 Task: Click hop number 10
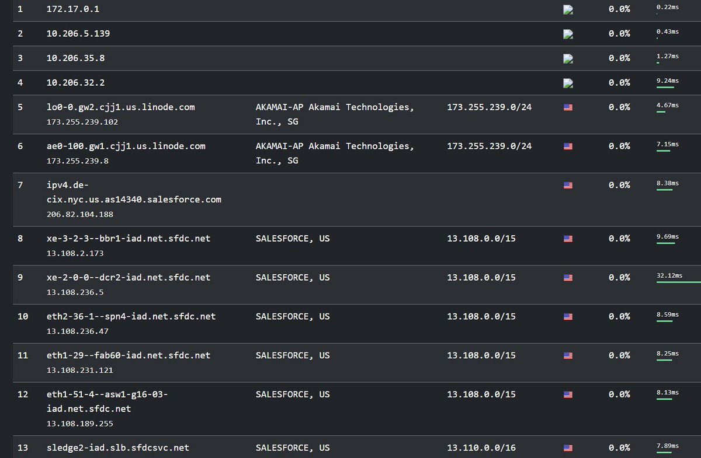[23, 316]
